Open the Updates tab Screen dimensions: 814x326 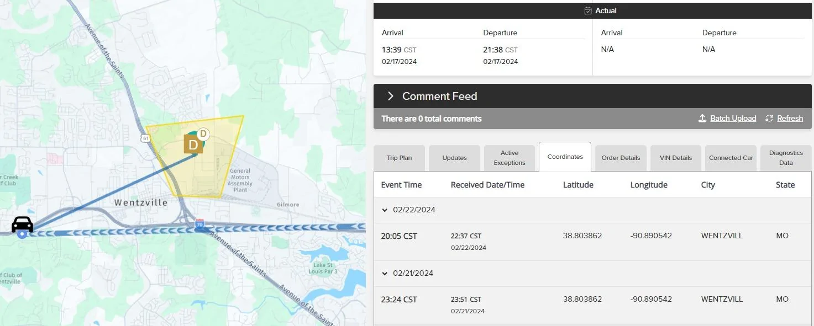pyautogui.click(x=455, y=158)
